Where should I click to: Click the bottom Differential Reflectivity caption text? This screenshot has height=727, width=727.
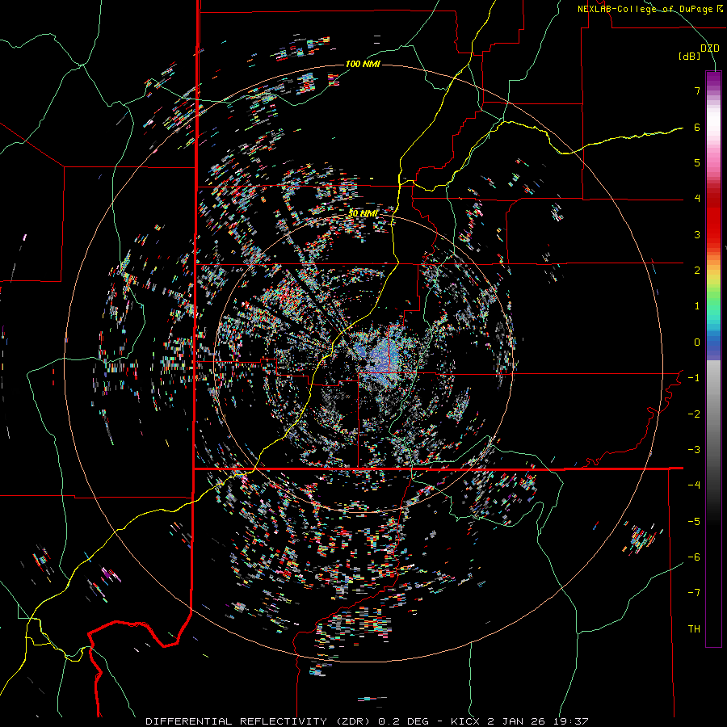[367, 721]
